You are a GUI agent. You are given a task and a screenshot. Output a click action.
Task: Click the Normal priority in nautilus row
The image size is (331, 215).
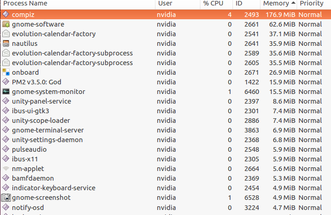click(310, 44)
